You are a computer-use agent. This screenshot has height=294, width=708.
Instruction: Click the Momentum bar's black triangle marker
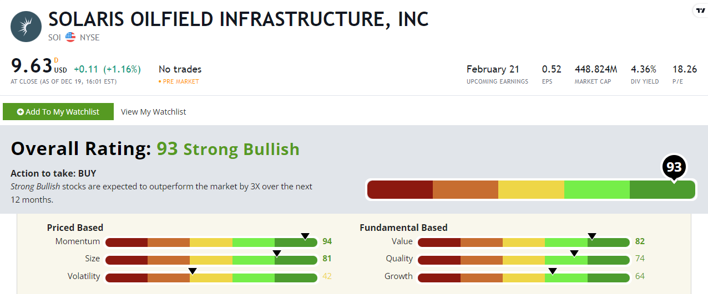pyautogui.click(x=305, y=236)
